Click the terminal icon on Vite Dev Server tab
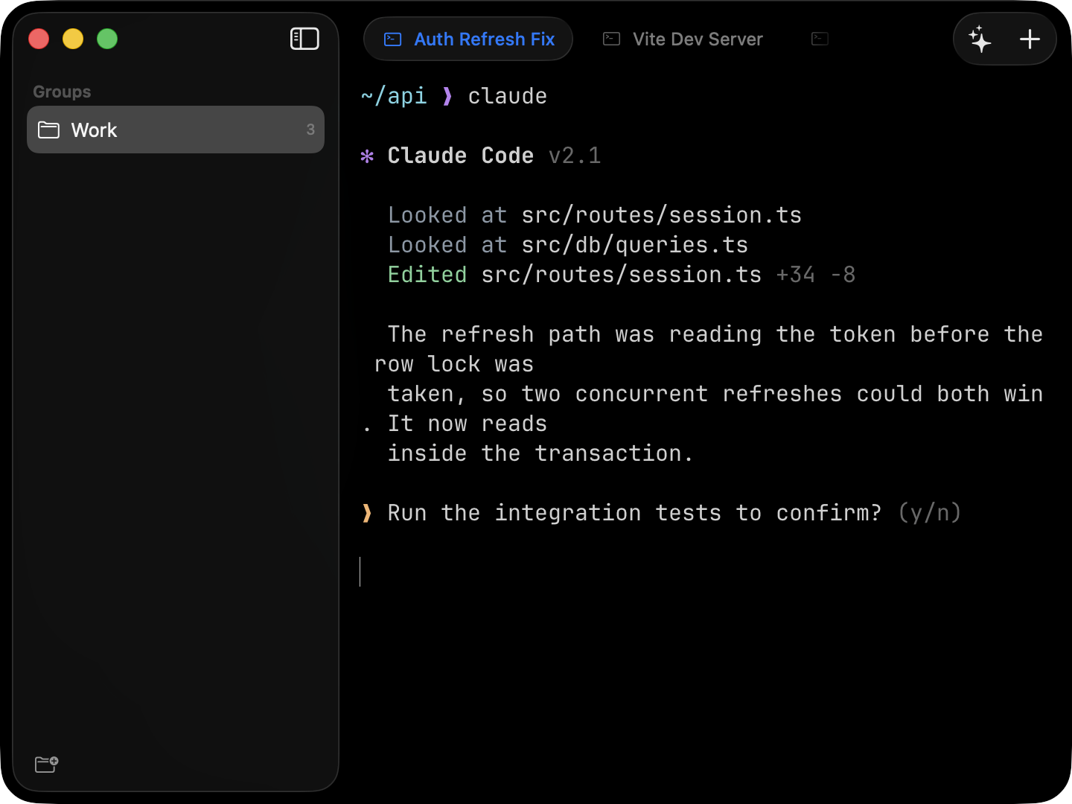The width and height of the screenshot is (1072, 804). (x=611, y=39)
